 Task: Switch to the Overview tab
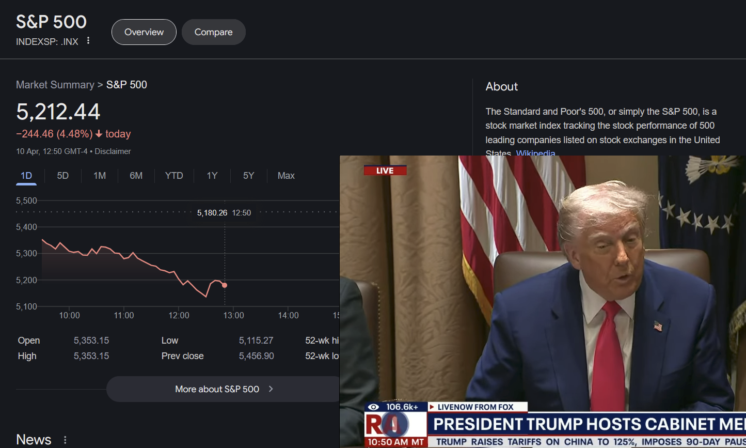pos(144,32)
